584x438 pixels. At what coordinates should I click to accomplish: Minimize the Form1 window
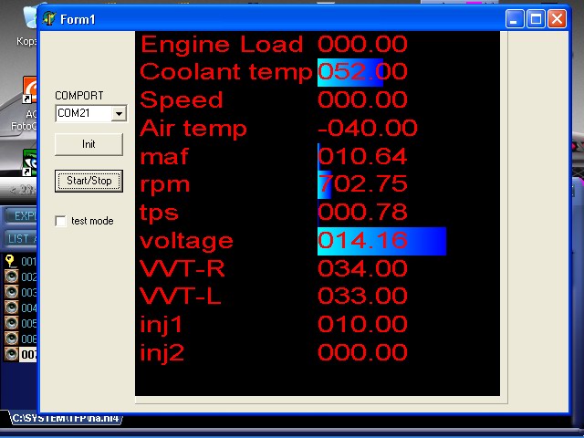(x=516, y=18)
